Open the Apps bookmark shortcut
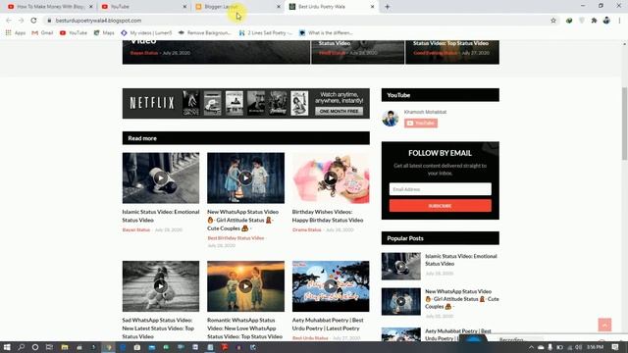The height and width of the screenshot is (353, 628). 16,32
